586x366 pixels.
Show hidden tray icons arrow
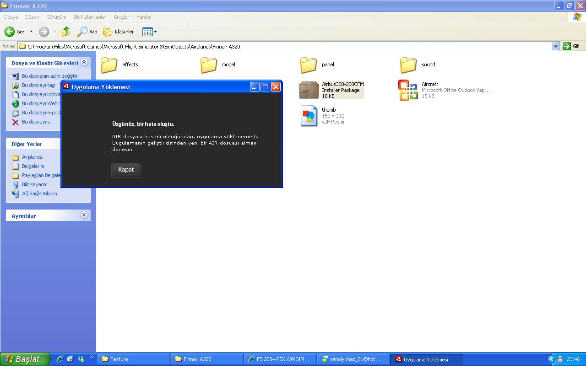click(552, 359)
